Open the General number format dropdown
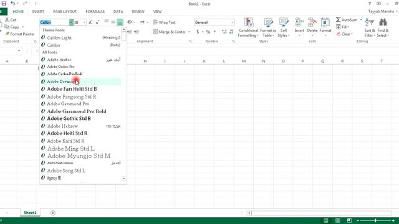Image resolution: width=399 pixels, height=224 pixels. coord(232,22)
